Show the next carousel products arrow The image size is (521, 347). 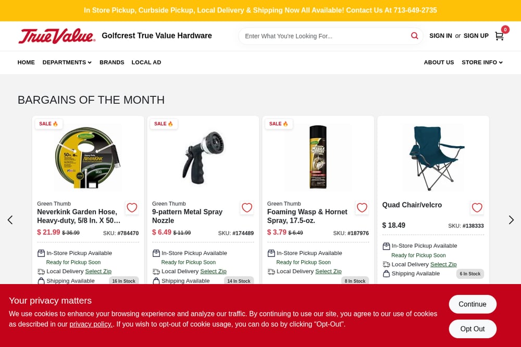coord(511,220)
